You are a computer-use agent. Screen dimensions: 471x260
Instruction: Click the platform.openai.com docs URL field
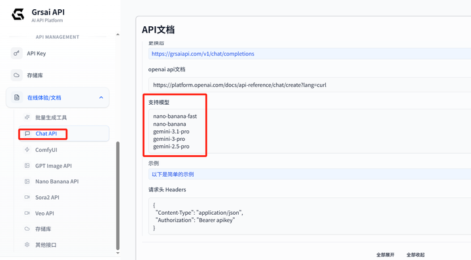tap(309, 84)
